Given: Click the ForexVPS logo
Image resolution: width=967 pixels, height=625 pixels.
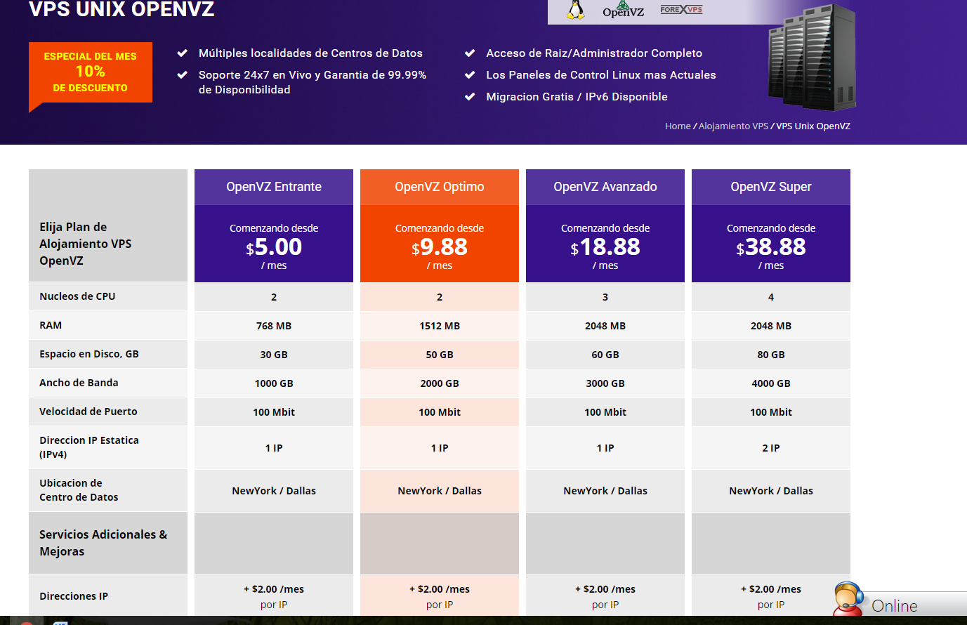Looking at the screenshot, I should pos(681,9).
